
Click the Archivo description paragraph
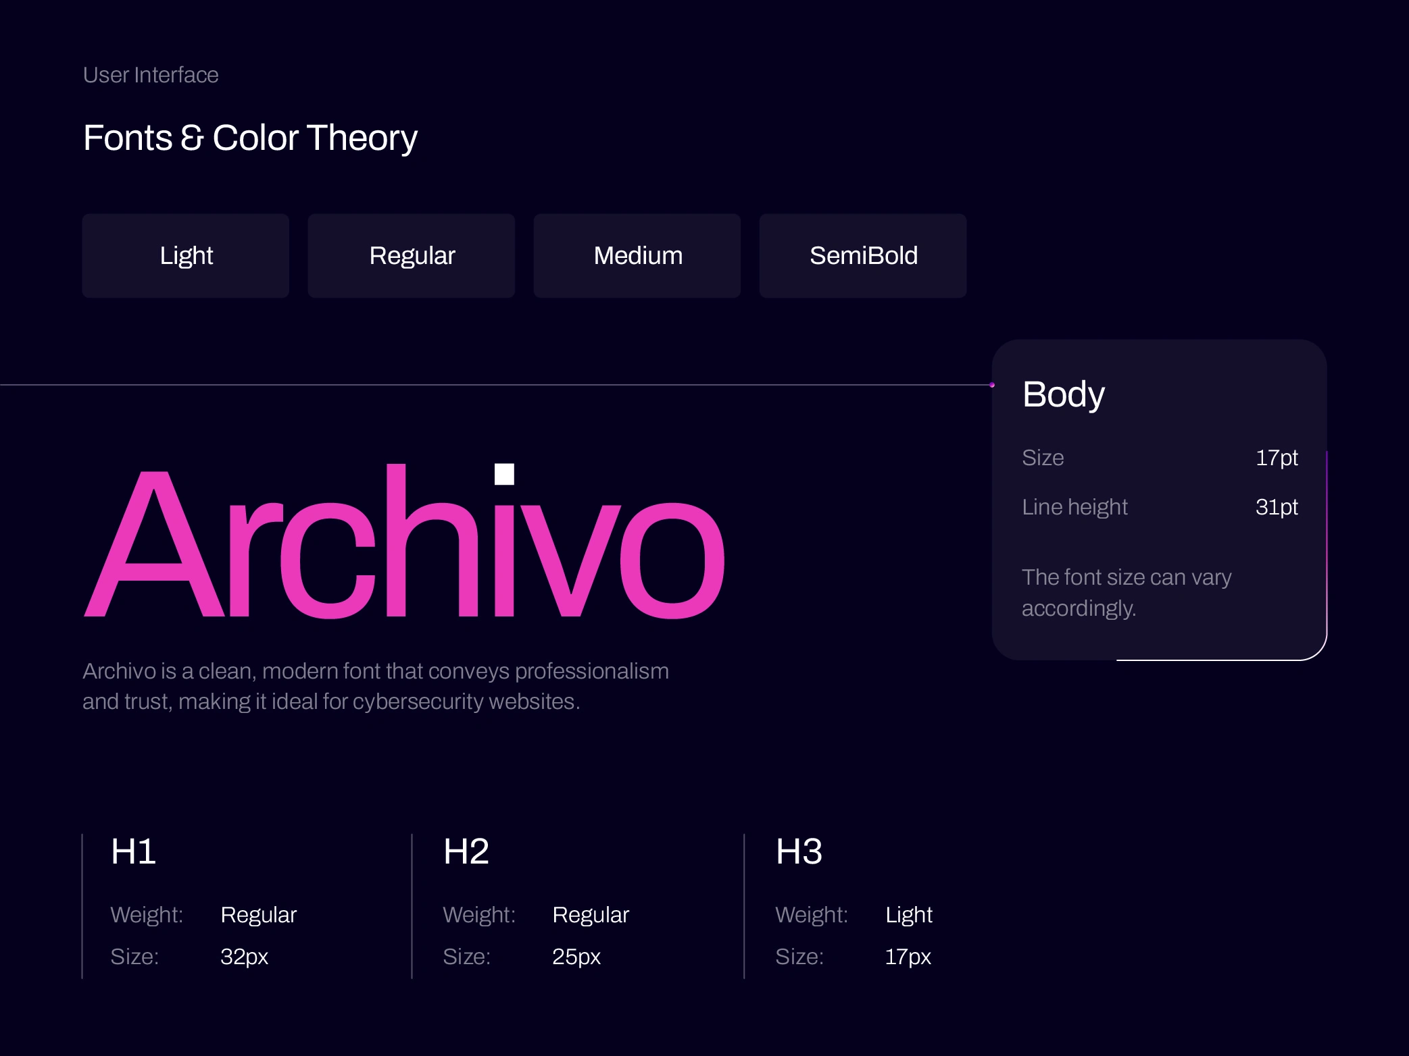click(x=375, y=686)
